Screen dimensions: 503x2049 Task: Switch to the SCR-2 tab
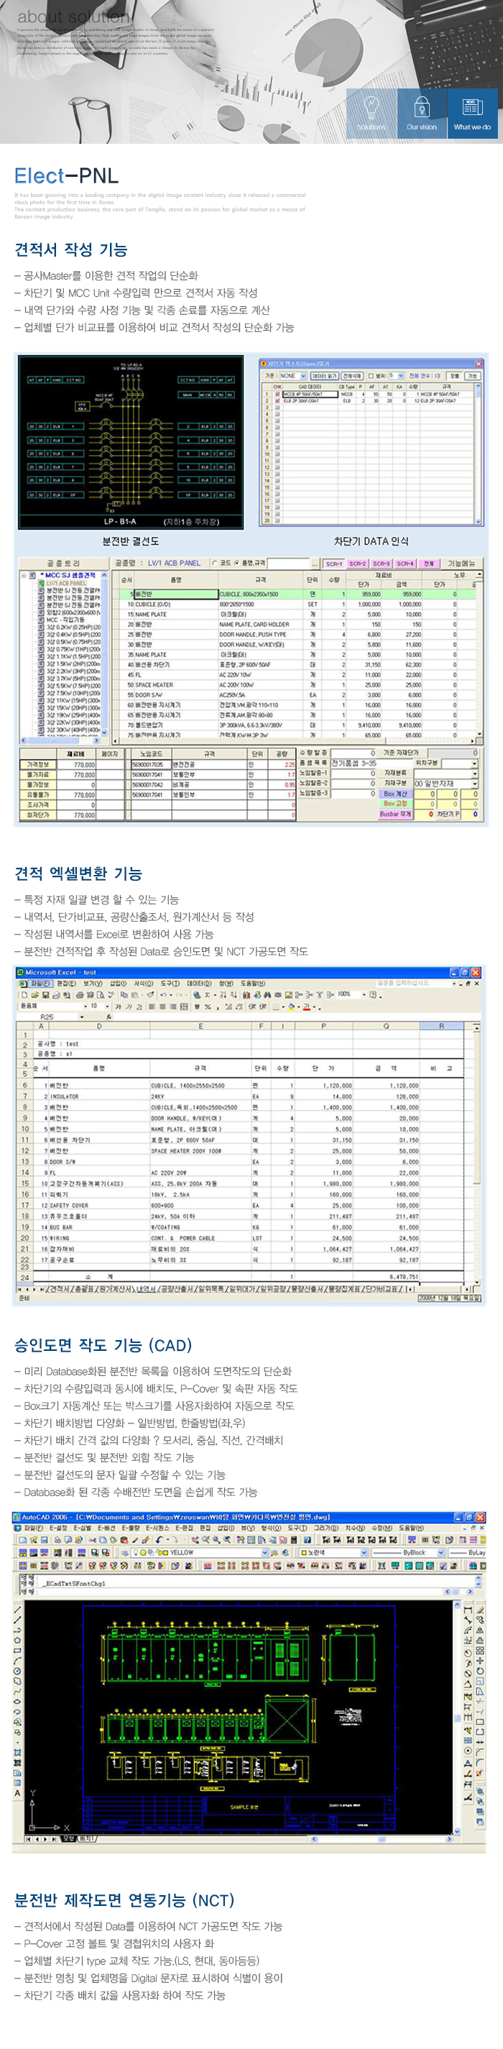coord(358,563)
